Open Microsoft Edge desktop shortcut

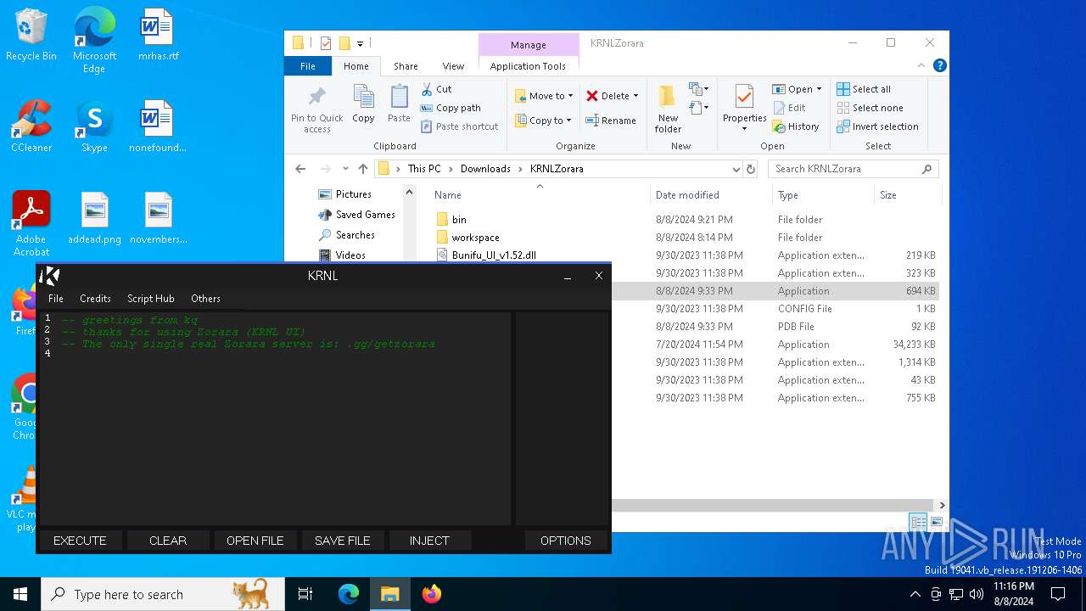click(x=94, y=41)
